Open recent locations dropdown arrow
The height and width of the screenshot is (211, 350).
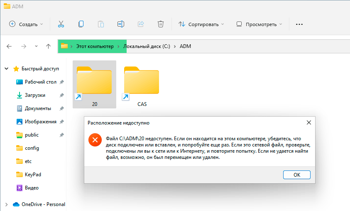coord(36,46)
